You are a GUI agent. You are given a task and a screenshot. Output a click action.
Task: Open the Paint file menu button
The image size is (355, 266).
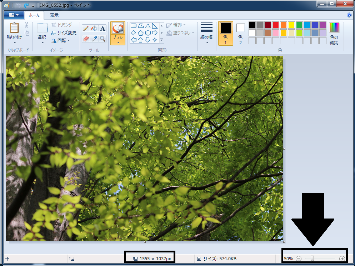(x=14, y=15)
